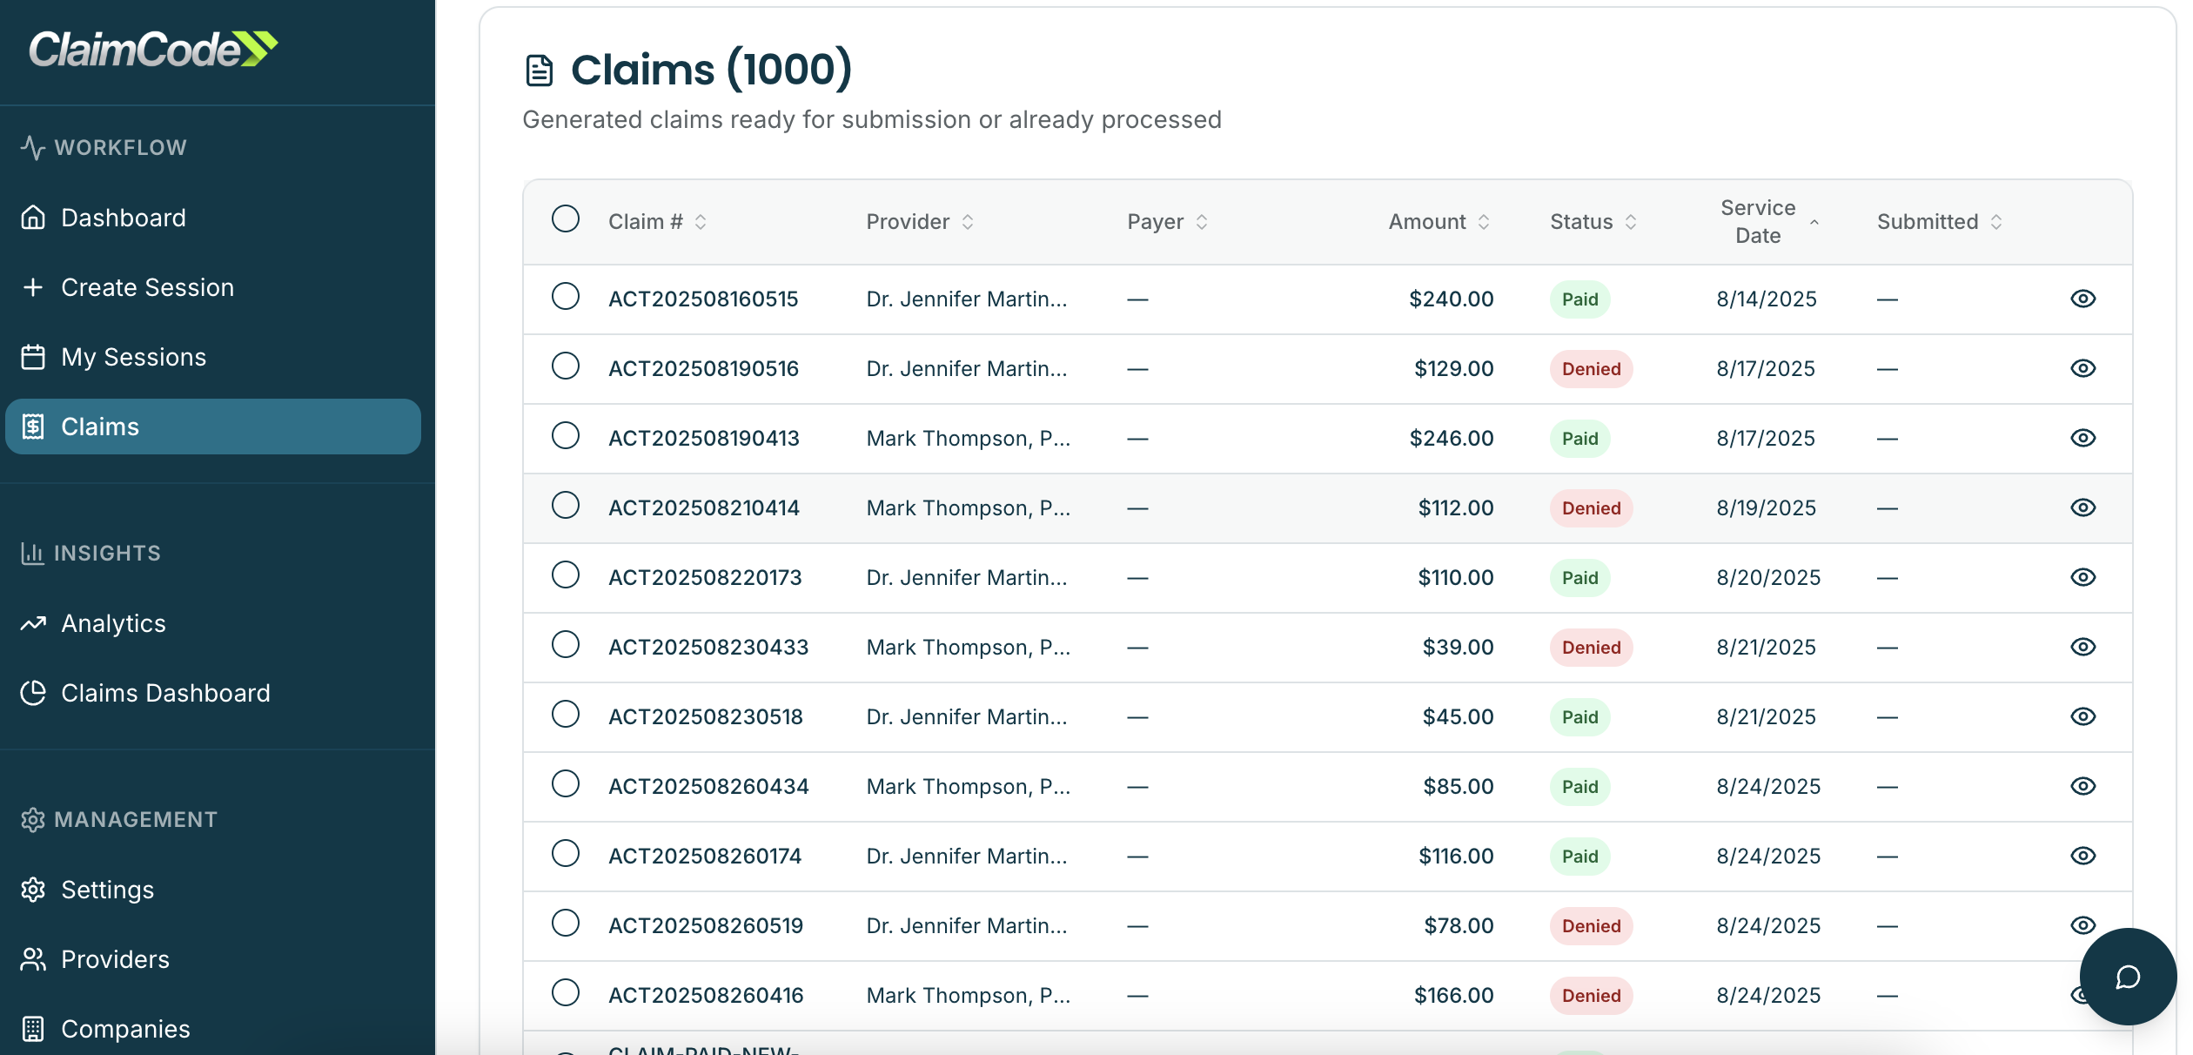The width and height of the screenshot is (2193, 1055).
Task: Open the chat support bubble
Action: (x=2127, y=978)
